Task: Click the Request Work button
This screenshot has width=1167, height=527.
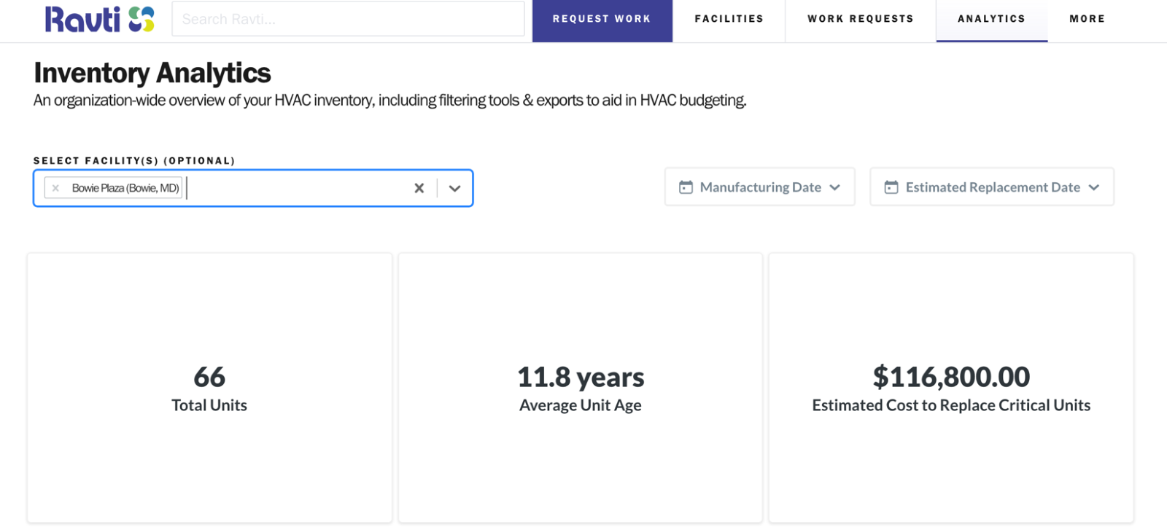Action: coord(602,20)
